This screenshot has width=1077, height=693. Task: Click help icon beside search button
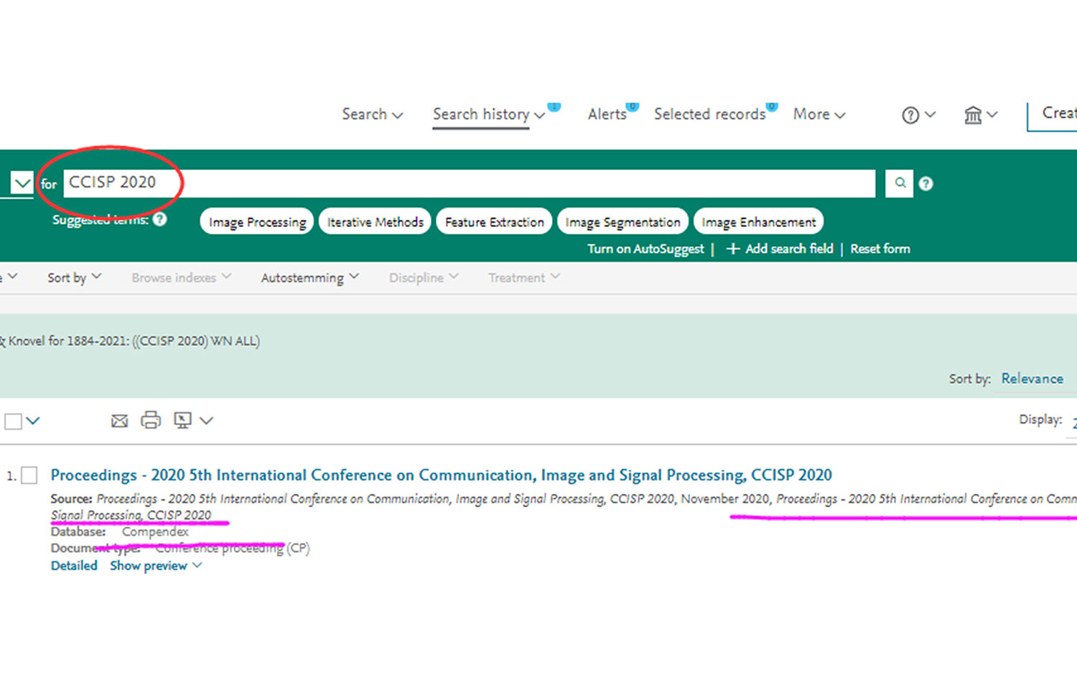pos(926,184)
